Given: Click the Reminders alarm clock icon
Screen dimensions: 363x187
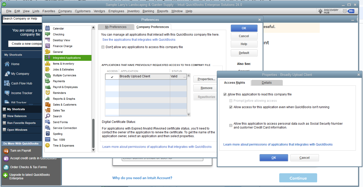Looking at the screenshot, I should 48,93.
